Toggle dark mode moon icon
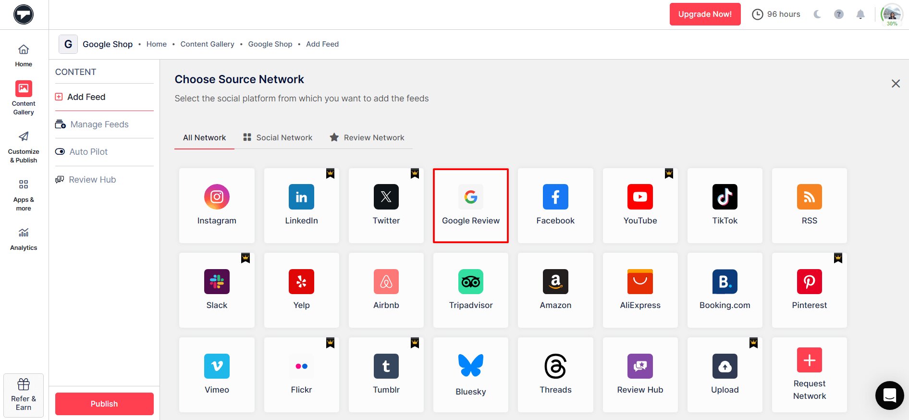Viewport: 909px width, 420px height. [x=817, y=14]
